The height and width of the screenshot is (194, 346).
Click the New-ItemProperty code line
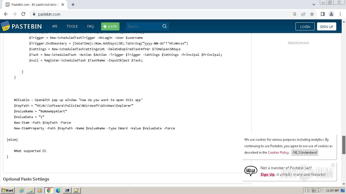pyautogui.click(x=95, y=128)
